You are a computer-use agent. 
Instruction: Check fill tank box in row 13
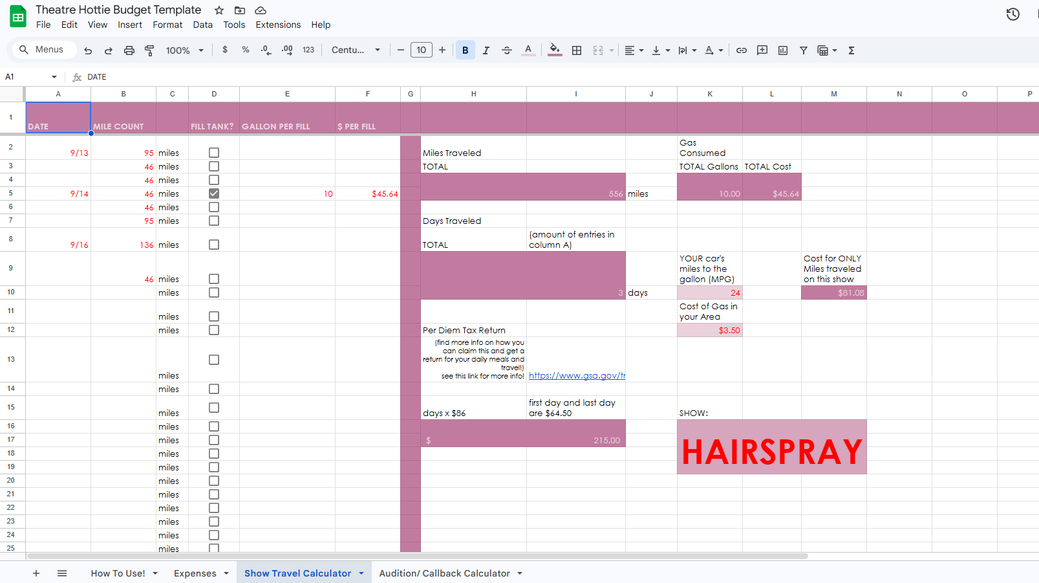pyautogui.click(x=214, y=360)
